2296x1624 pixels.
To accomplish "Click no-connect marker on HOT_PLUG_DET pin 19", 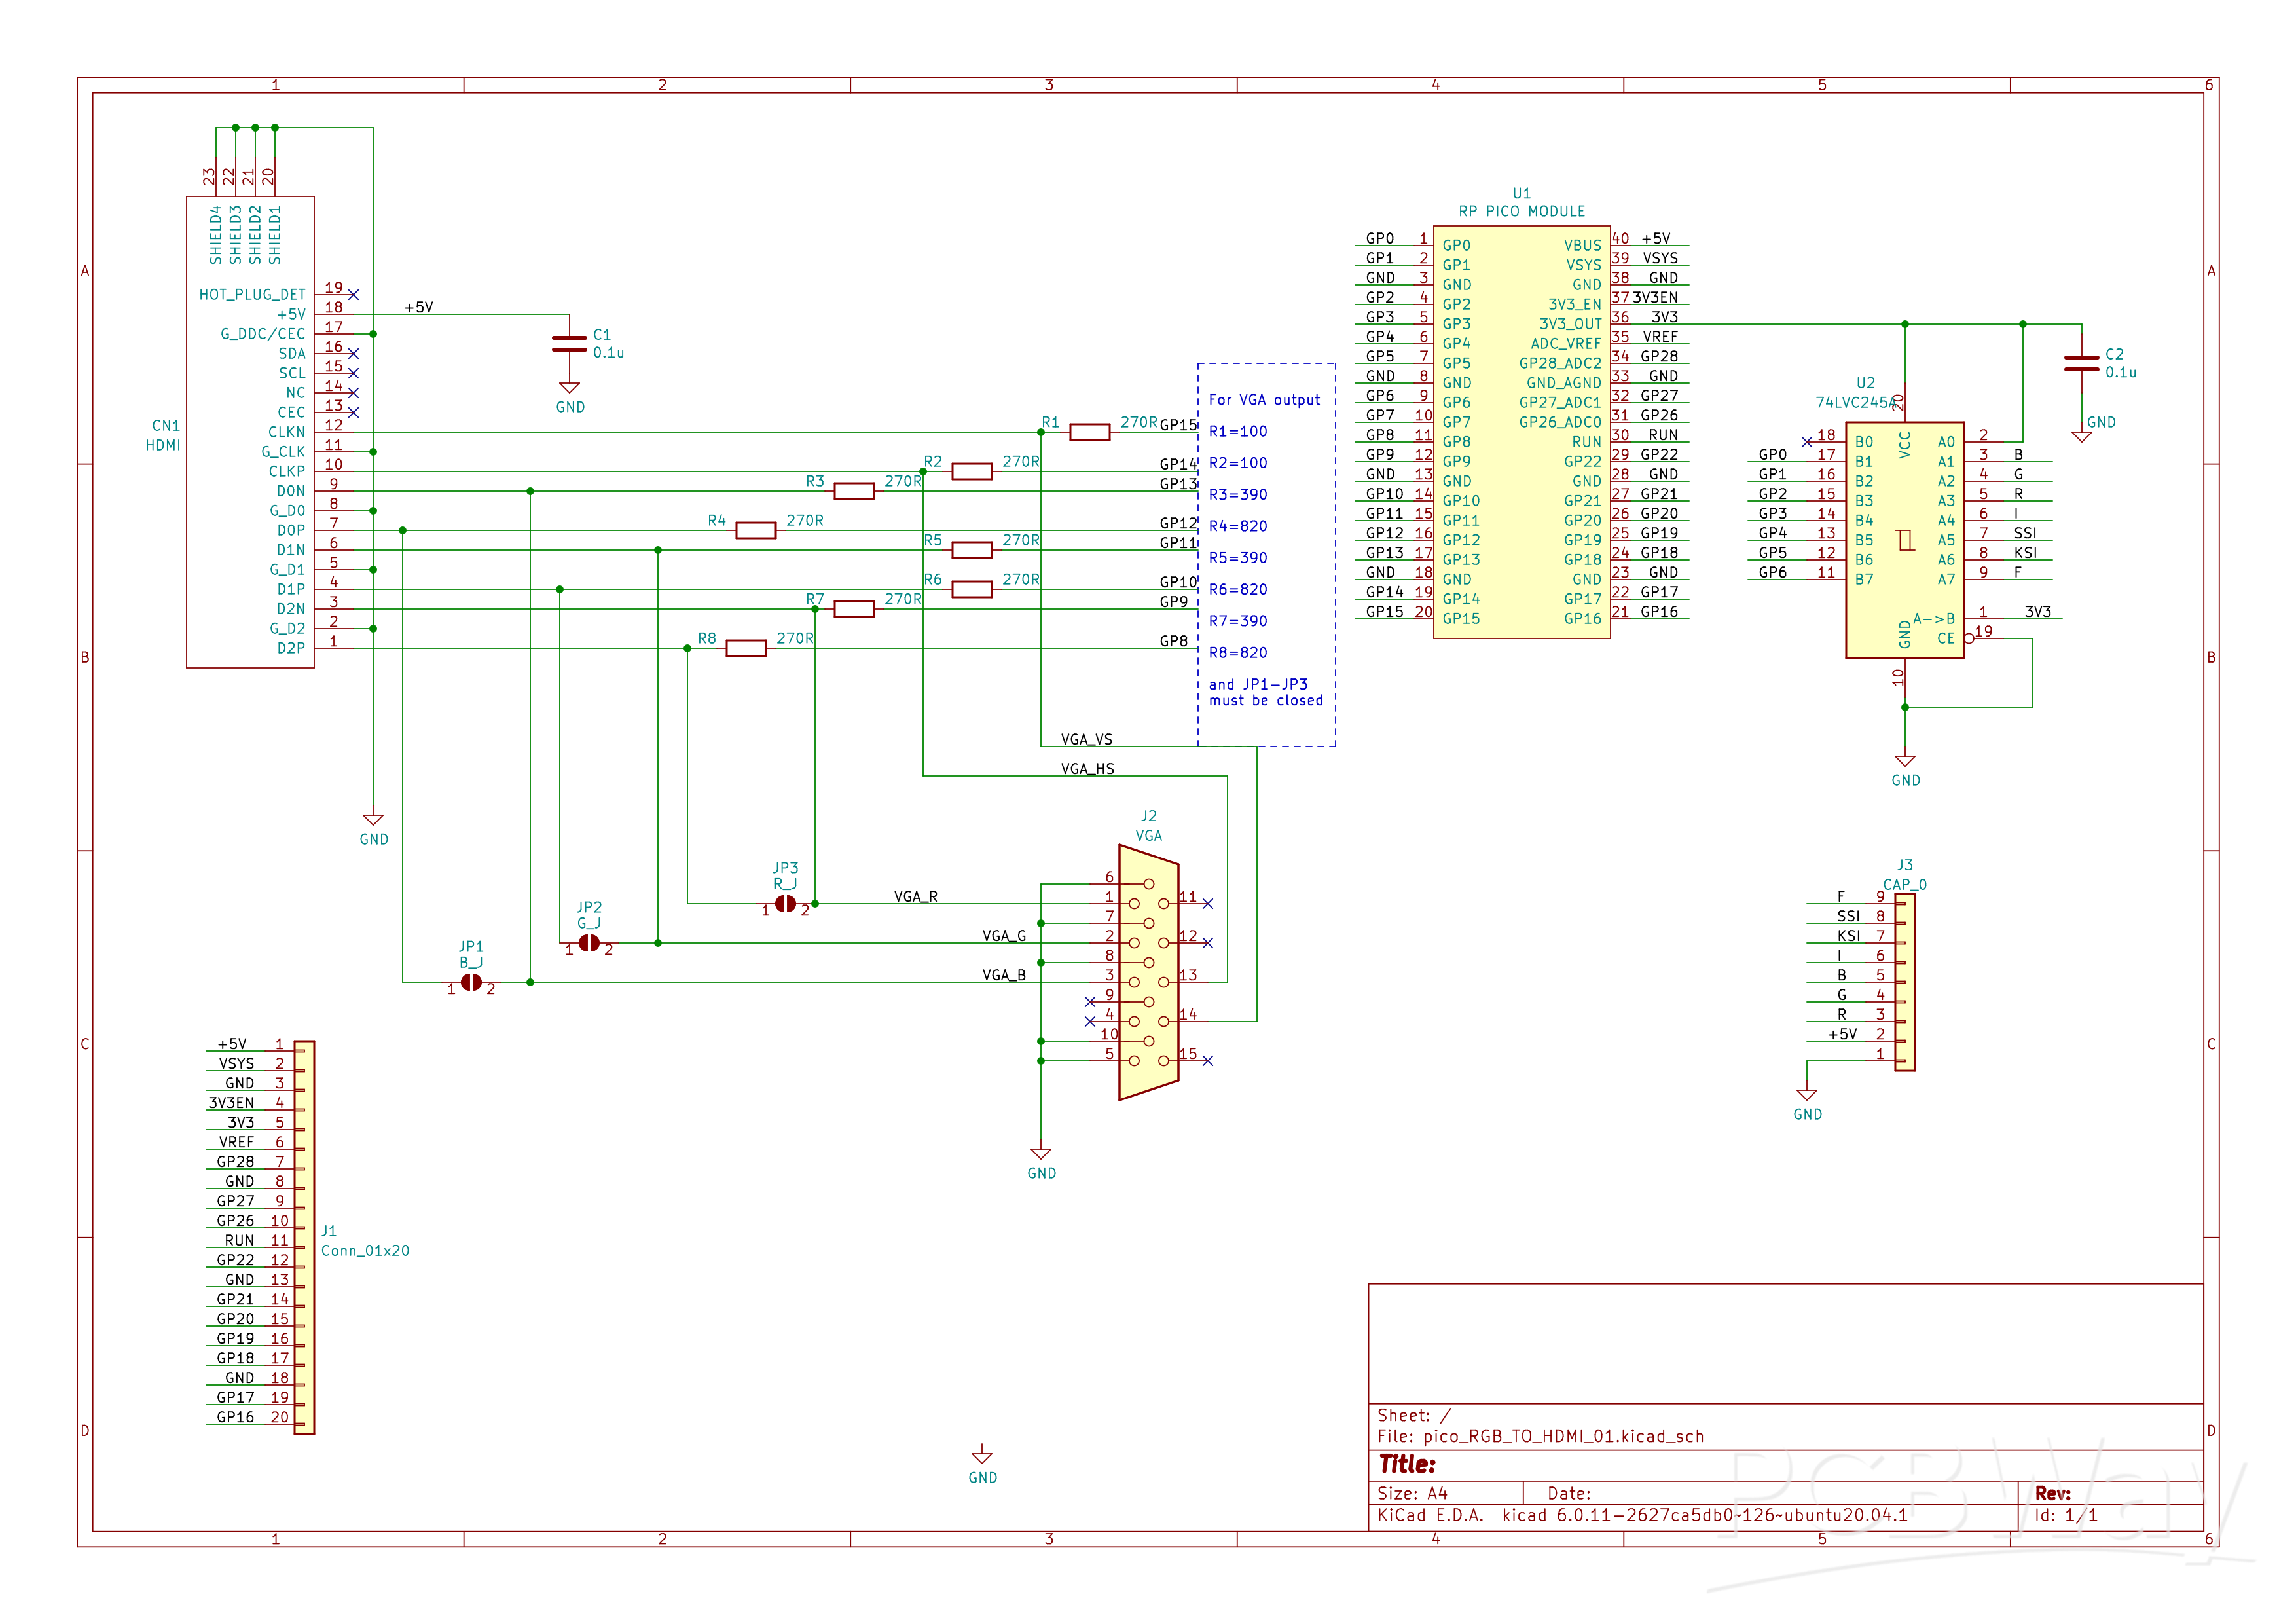I will click(x=353, y=294).
